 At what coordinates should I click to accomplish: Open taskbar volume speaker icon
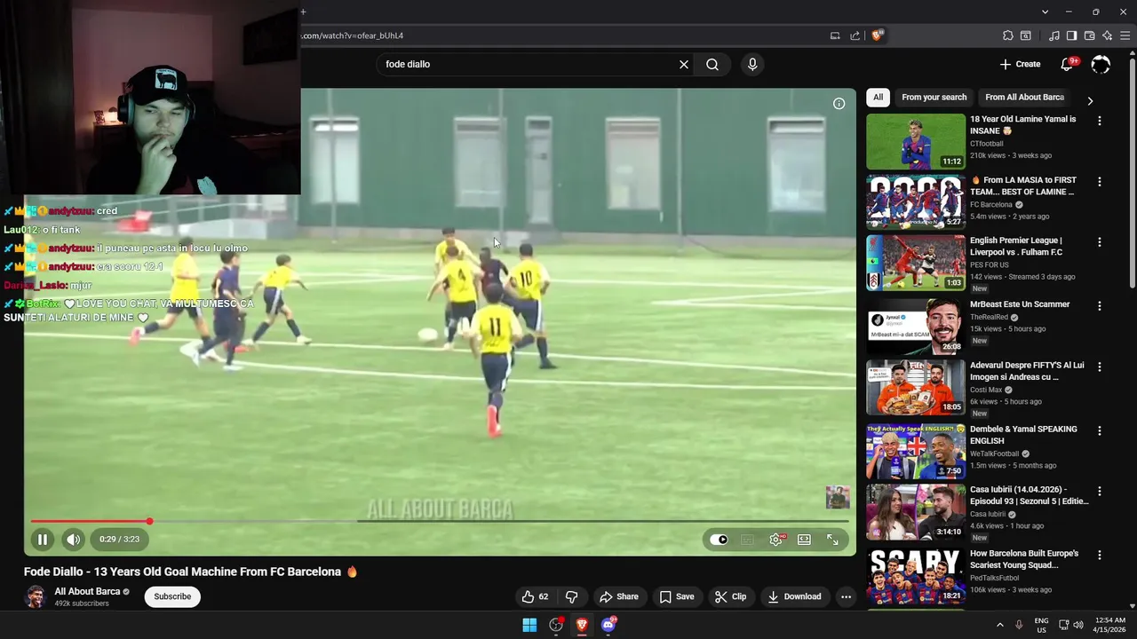[x=1078, y=625]
